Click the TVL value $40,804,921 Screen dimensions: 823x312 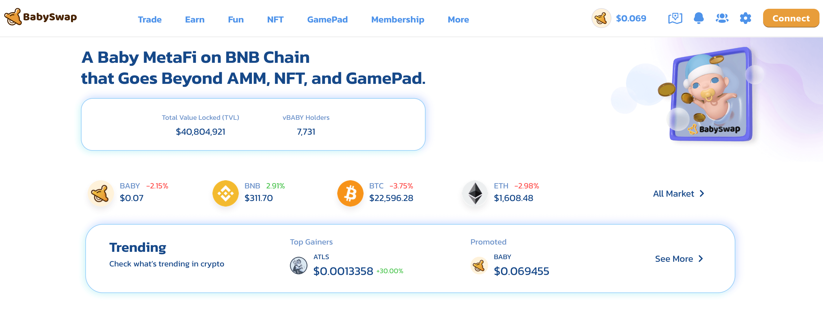click(200, 131)
